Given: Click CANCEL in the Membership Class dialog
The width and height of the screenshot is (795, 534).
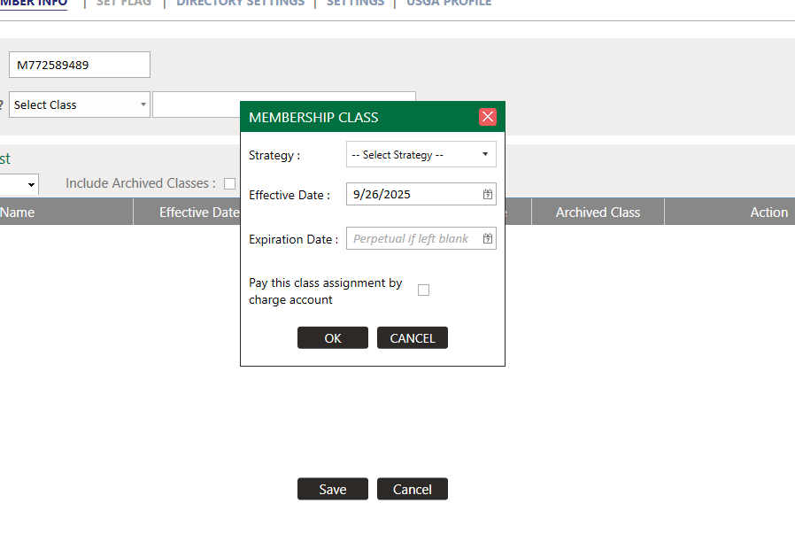Looking at the screenshot, I should pyautogui.click(x=413, y=338).
